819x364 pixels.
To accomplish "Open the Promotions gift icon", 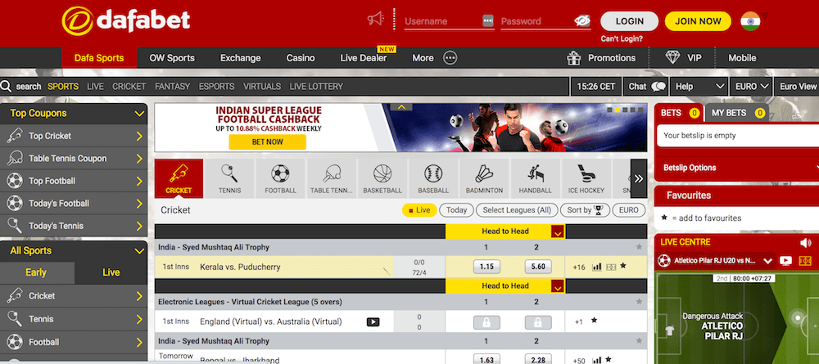I will (x=574, y=58).
